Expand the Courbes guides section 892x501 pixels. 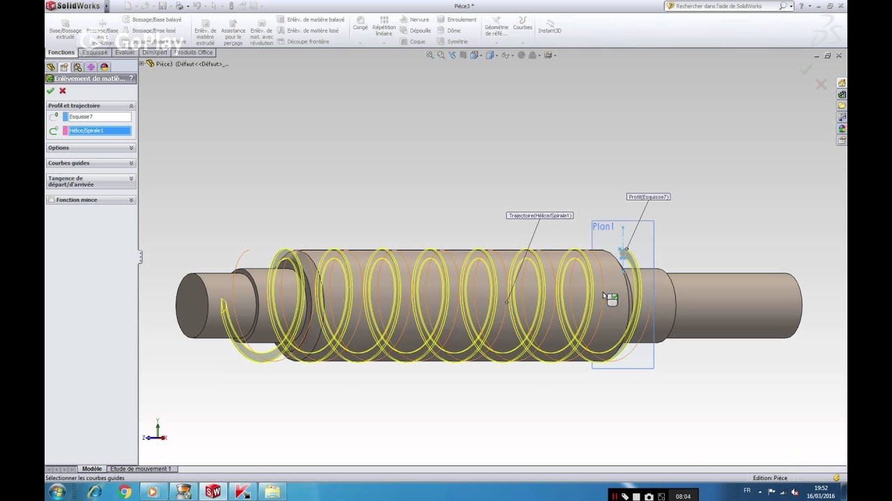coord(131,163)
